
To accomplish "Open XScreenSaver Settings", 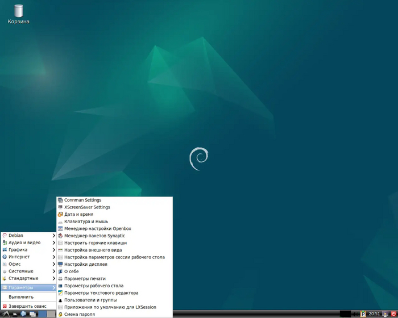I will tap(114, 207).
